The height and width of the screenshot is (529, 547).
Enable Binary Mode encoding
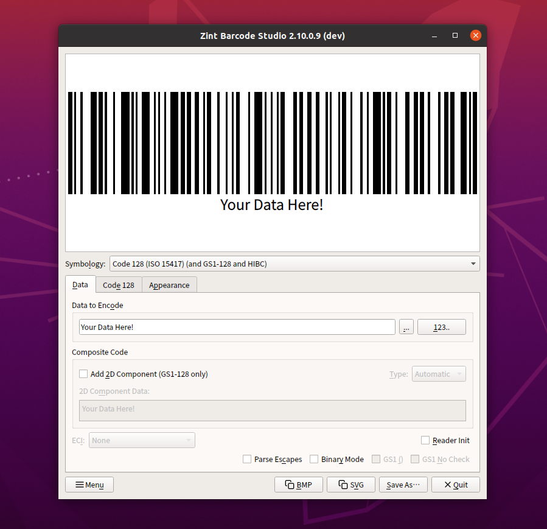click(314, 459)
